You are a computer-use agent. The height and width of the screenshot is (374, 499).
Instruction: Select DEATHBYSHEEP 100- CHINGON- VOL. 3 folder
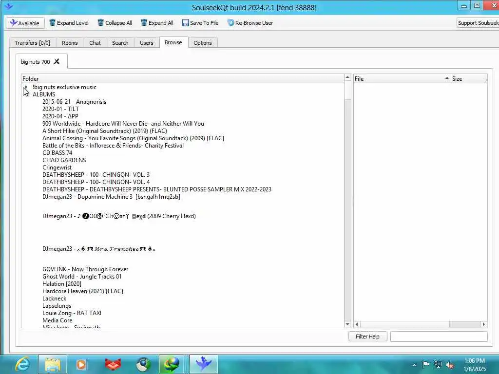coord(96,175)
